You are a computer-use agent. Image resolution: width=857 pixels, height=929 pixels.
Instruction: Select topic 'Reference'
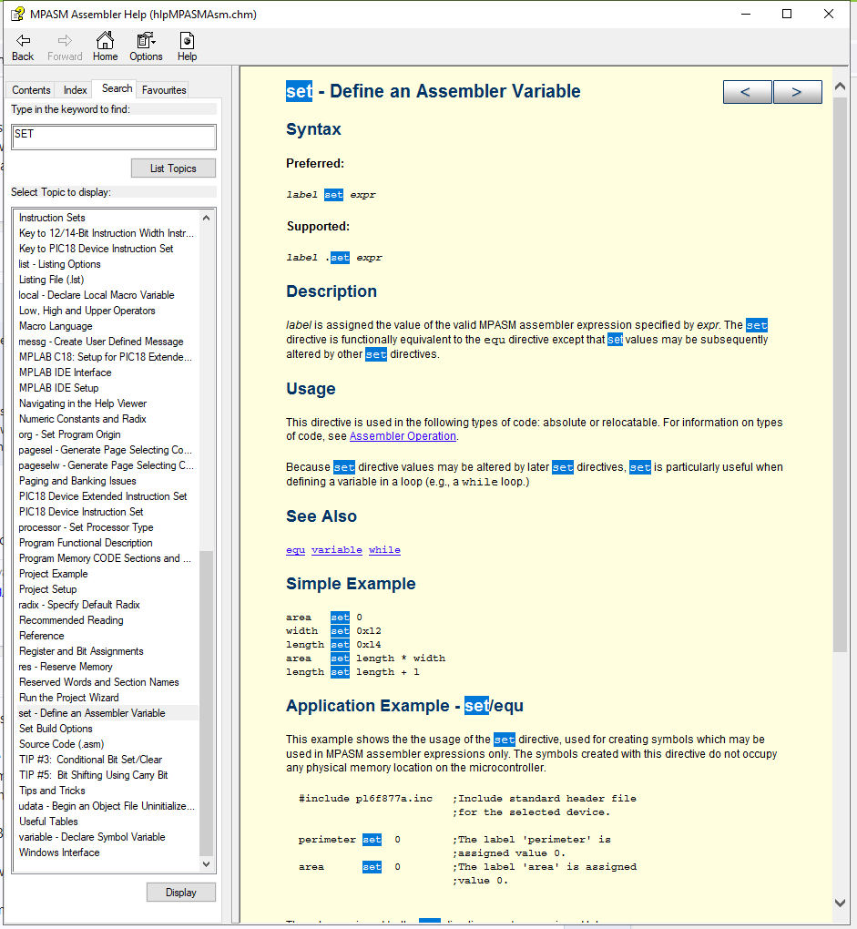tap(42, 635)
